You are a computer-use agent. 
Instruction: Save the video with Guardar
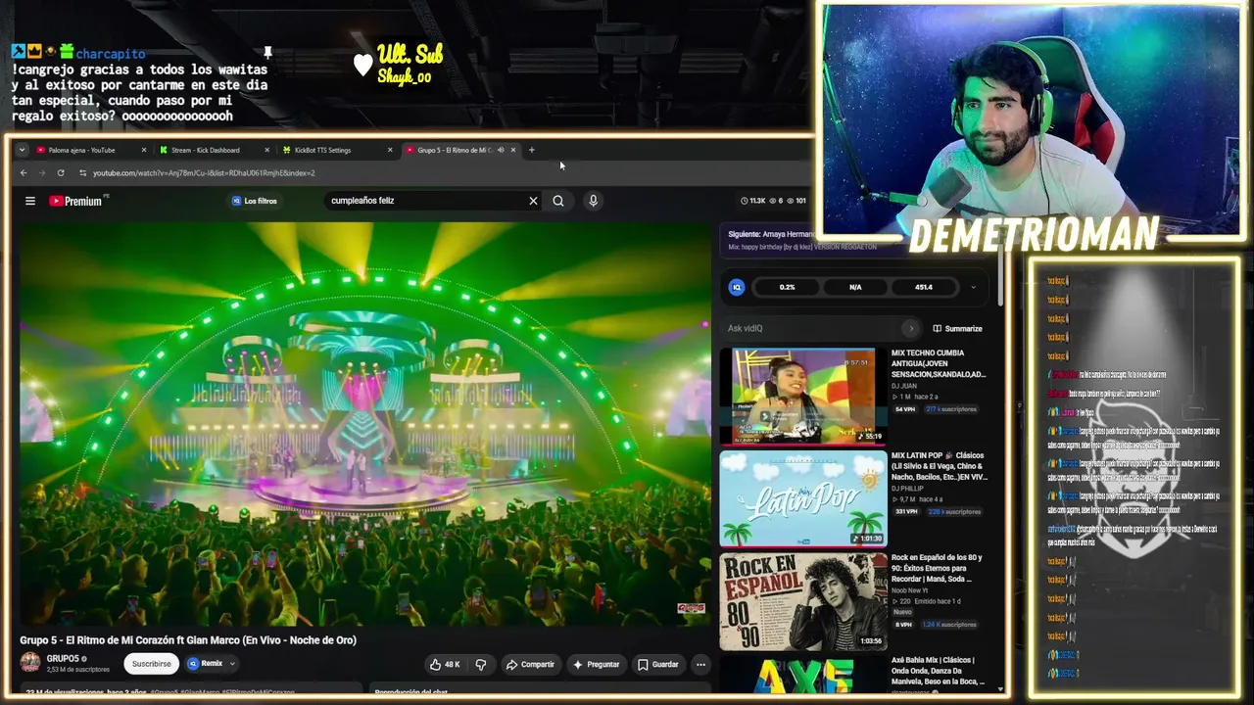(658, 664)
